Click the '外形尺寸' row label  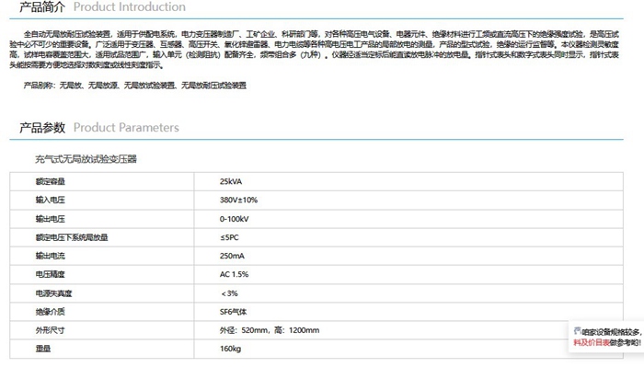click(x=51, y=330)
